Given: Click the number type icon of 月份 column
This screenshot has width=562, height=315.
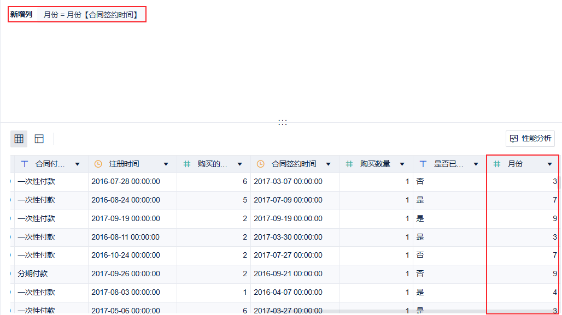Looking at the screenshot, I should tap(497, 164).
